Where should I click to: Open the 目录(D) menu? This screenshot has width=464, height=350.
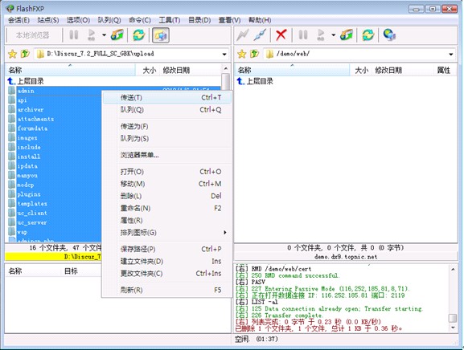point(199,20)
